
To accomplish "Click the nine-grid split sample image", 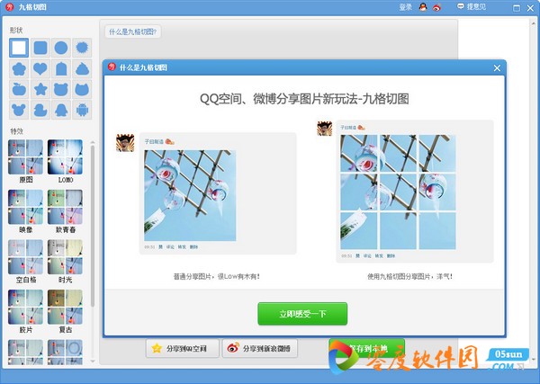I will click(398, 192).
